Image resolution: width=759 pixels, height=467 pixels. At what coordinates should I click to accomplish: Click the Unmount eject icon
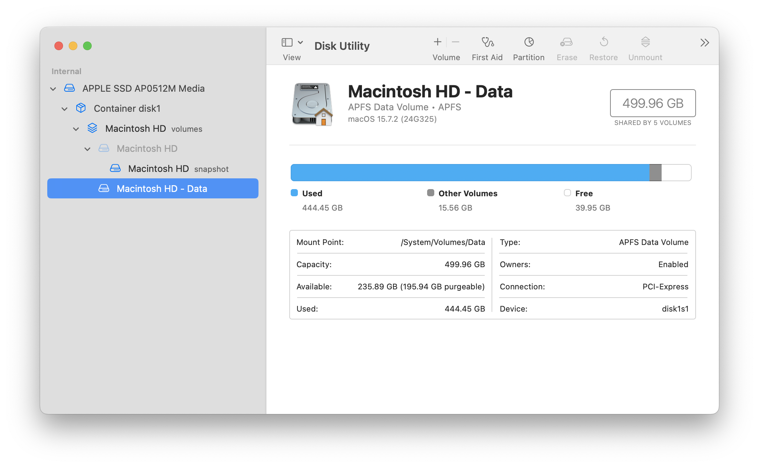click(645, 42)
